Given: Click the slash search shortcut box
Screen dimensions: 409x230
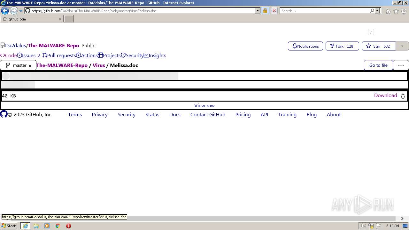Looking at the screenshot, I should pos(371,32).
